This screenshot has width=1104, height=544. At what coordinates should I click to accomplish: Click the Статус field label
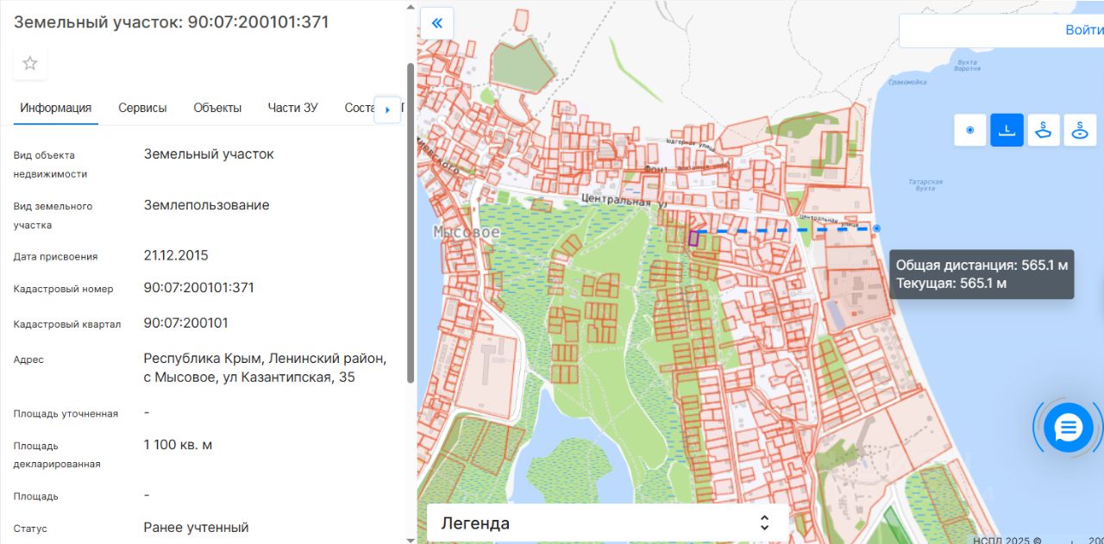coord(30,528)
